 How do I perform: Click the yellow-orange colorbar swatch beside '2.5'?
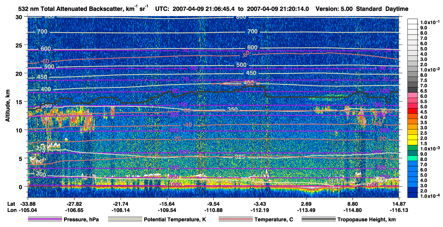click(x=412, y=132)
